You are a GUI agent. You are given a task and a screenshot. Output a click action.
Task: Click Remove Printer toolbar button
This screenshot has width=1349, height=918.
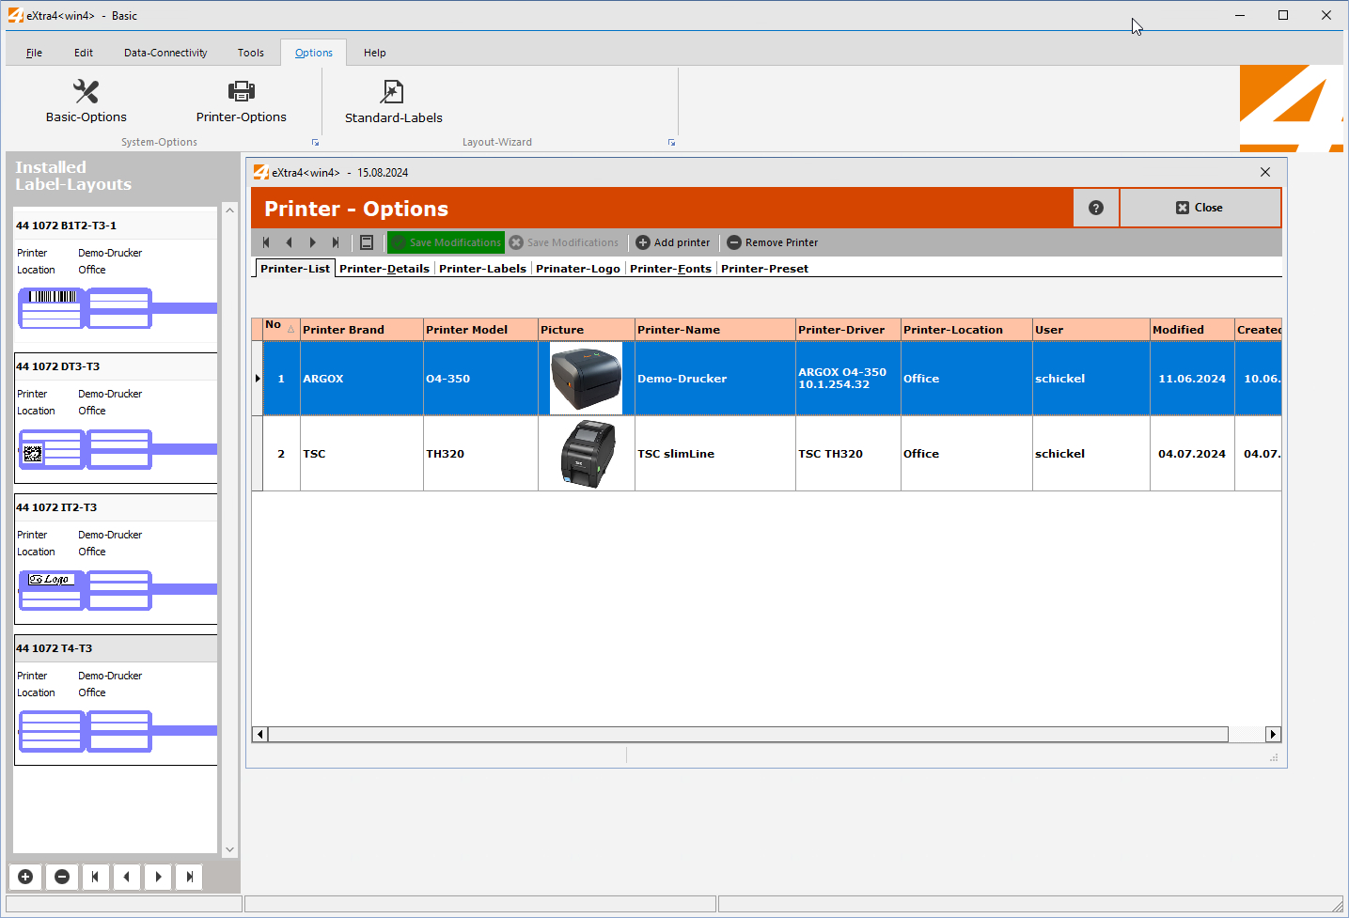(x=772, y=242)
